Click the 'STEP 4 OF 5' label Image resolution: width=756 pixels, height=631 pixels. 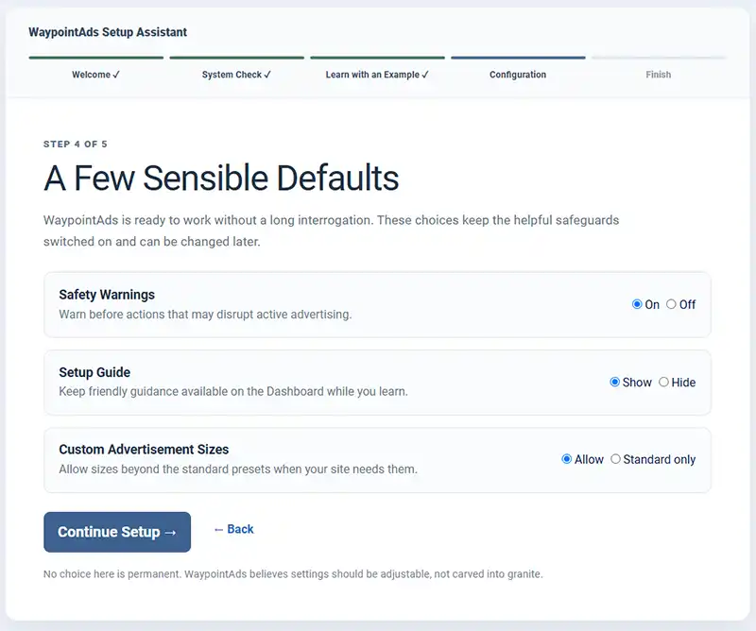(76, 145)
